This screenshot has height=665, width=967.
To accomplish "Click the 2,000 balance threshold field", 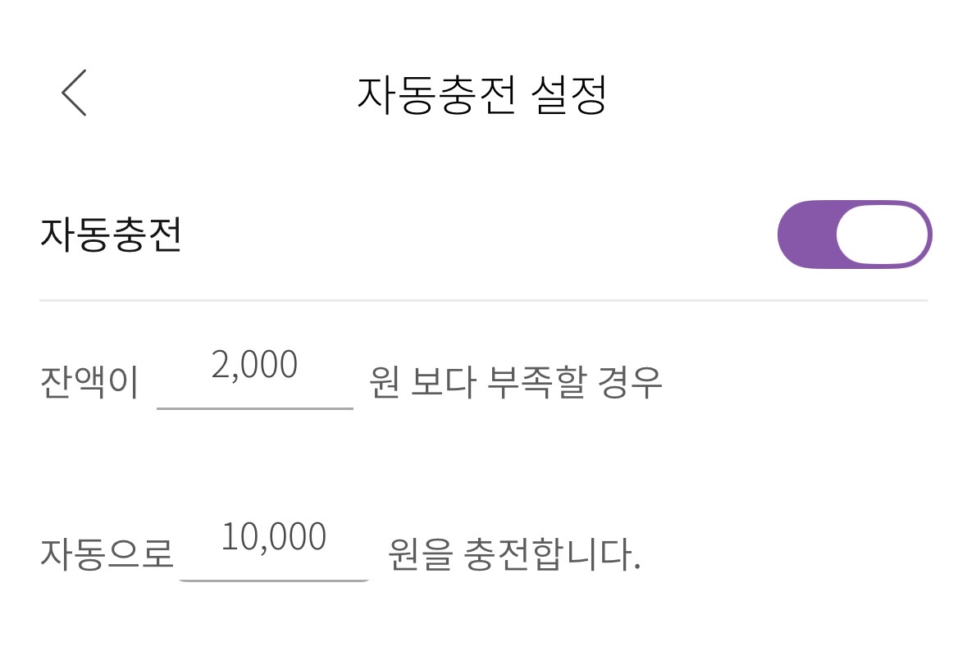I will [254, 366].
